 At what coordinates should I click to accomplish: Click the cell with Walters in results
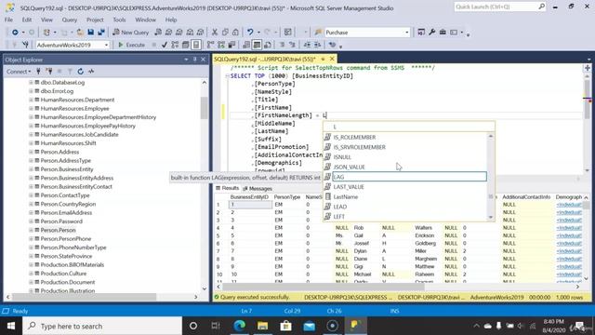pyautogui.click(x=423, y=228)
